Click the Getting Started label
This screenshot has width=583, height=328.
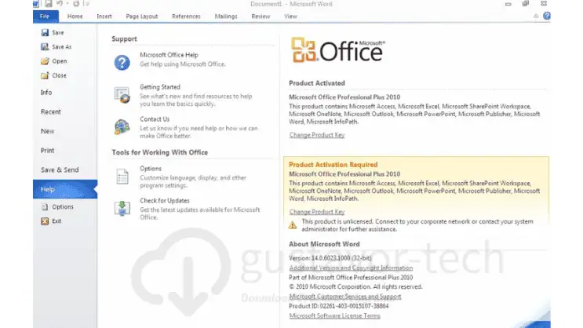160,86
